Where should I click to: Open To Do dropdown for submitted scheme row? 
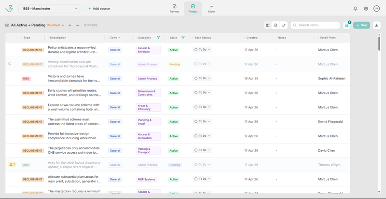[x=202, y=121]
